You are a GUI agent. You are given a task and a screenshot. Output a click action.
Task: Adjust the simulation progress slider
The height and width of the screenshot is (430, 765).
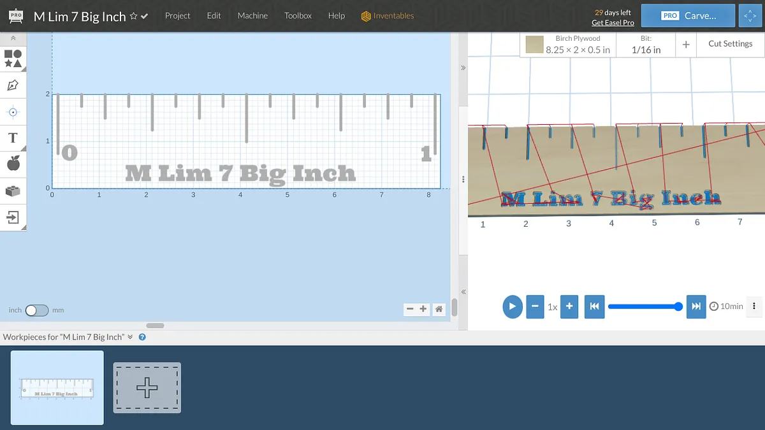coord(645,306)
